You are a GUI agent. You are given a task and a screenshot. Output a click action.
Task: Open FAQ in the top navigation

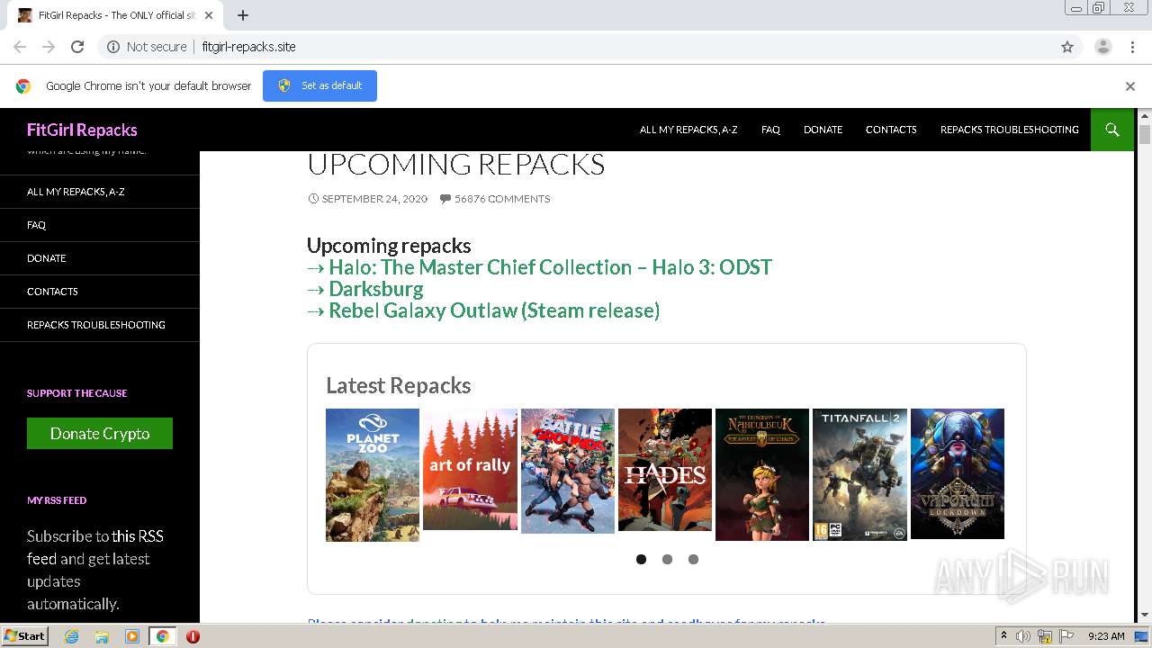tap(770, 130)
